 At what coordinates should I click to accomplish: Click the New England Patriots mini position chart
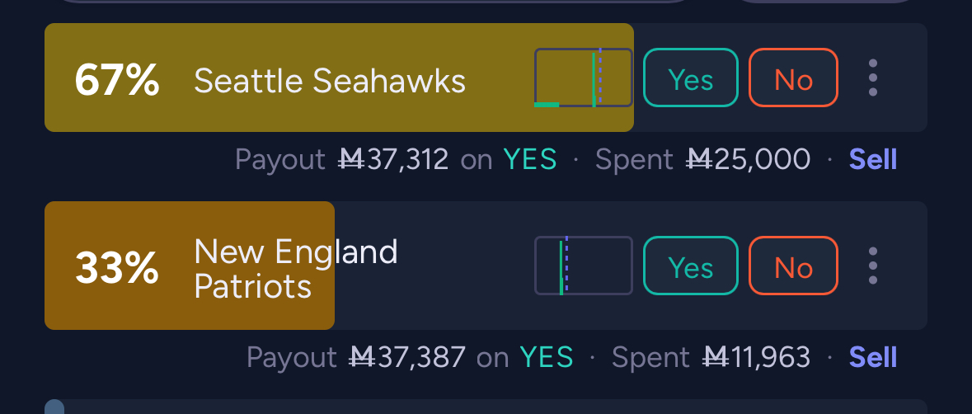(584, 266)
